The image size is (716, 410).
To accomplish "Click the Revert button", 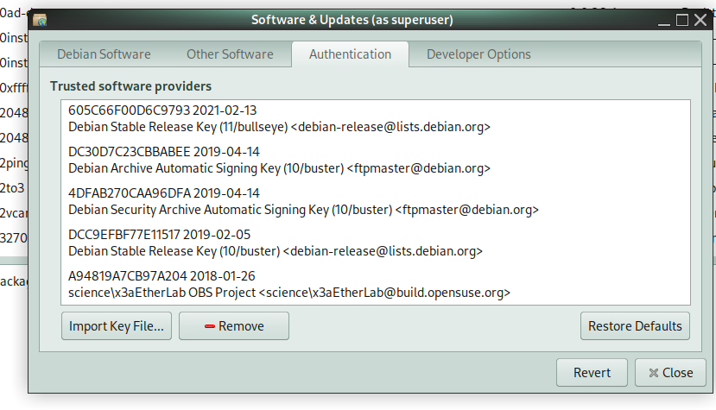I will 592,373.
